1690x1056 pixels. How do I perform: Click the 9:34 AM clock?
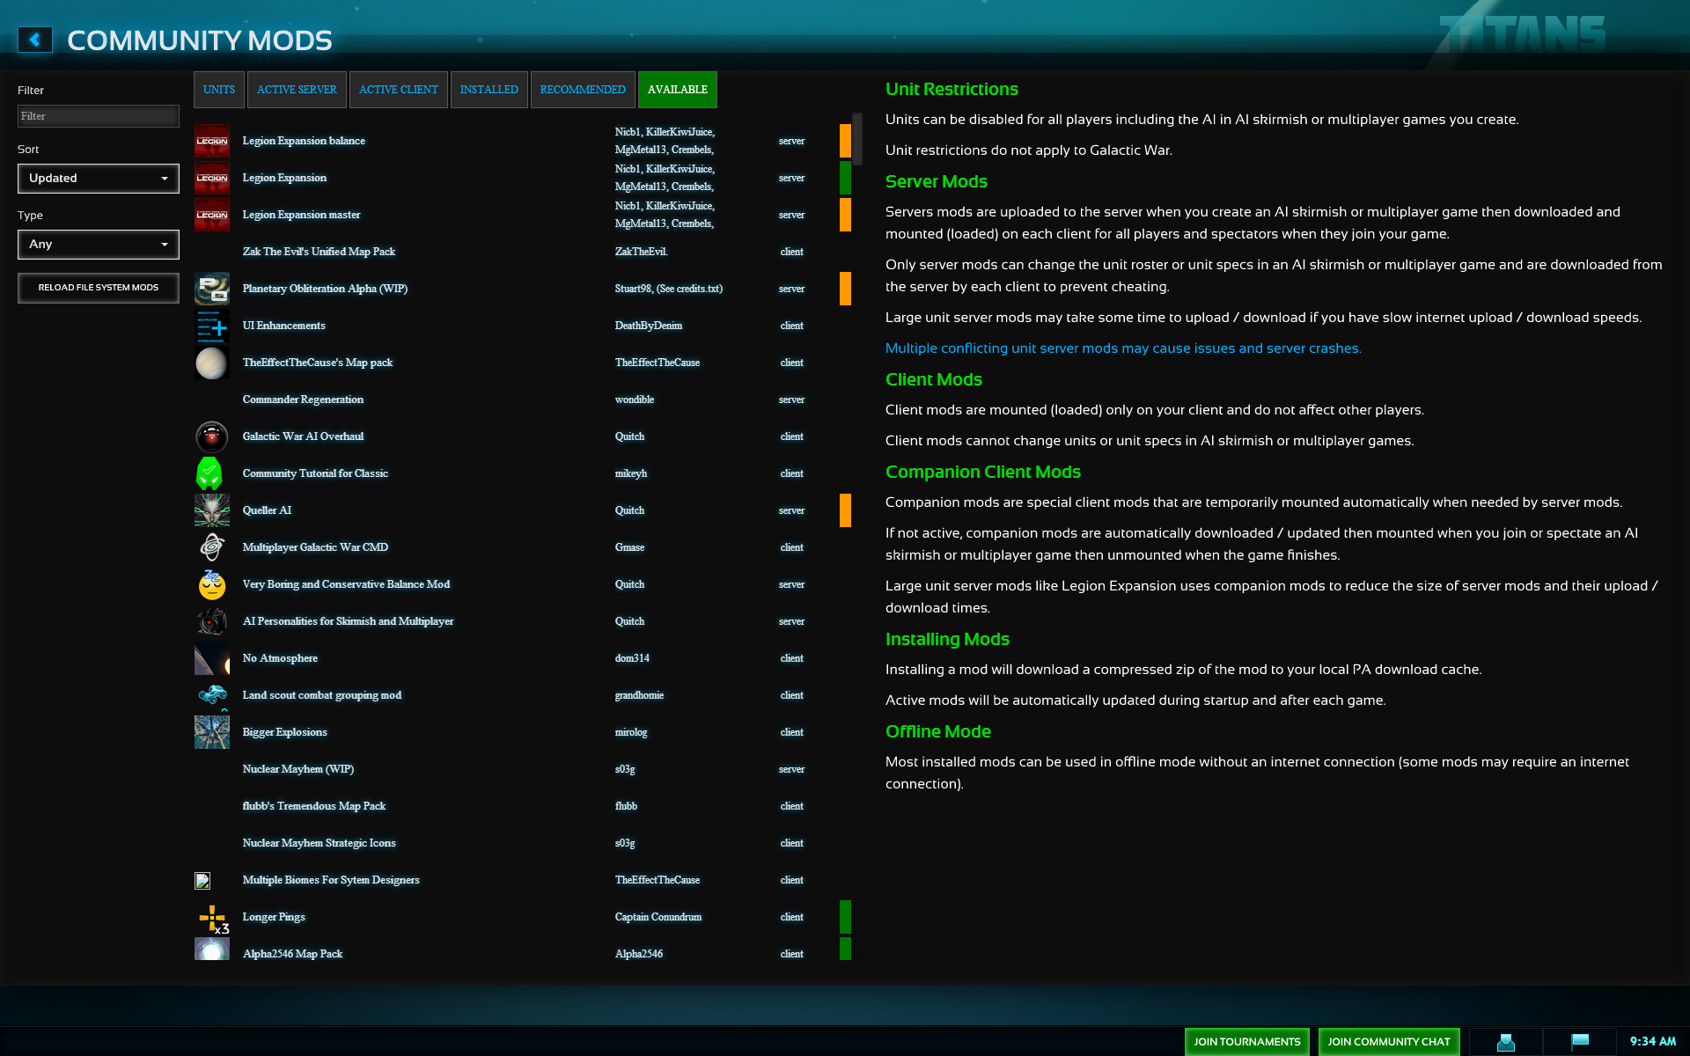coord(1653,1042)
